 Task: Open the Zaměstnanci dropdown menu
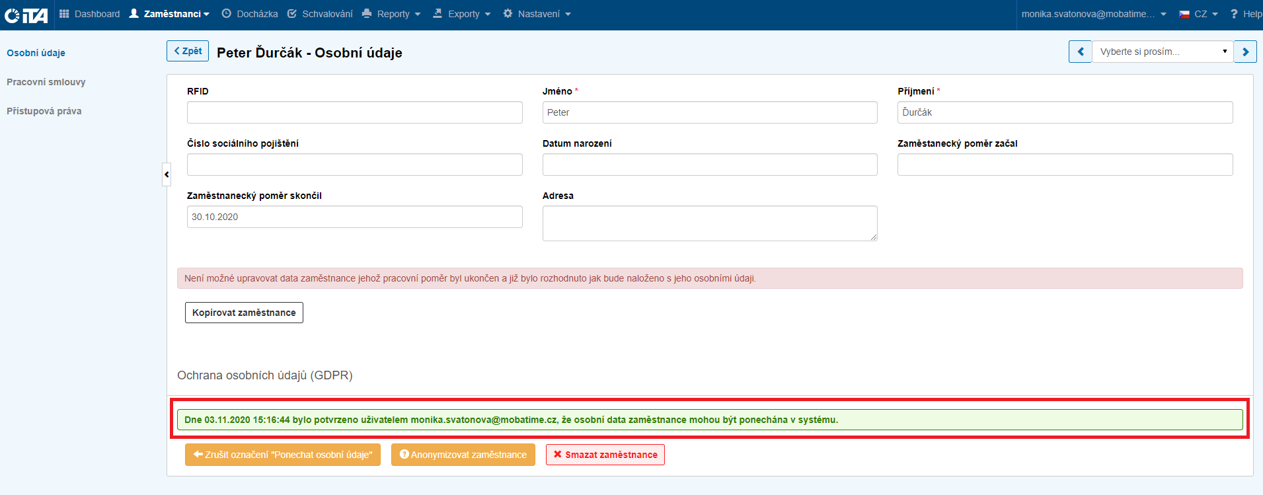[169, 14]
